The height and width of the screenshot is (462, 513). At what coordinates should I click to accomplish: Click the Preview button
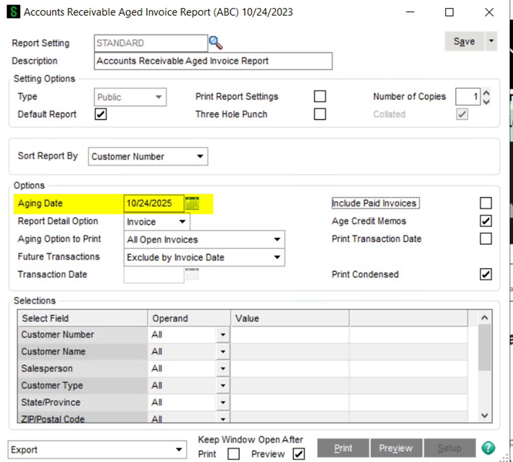click(396, 448)
